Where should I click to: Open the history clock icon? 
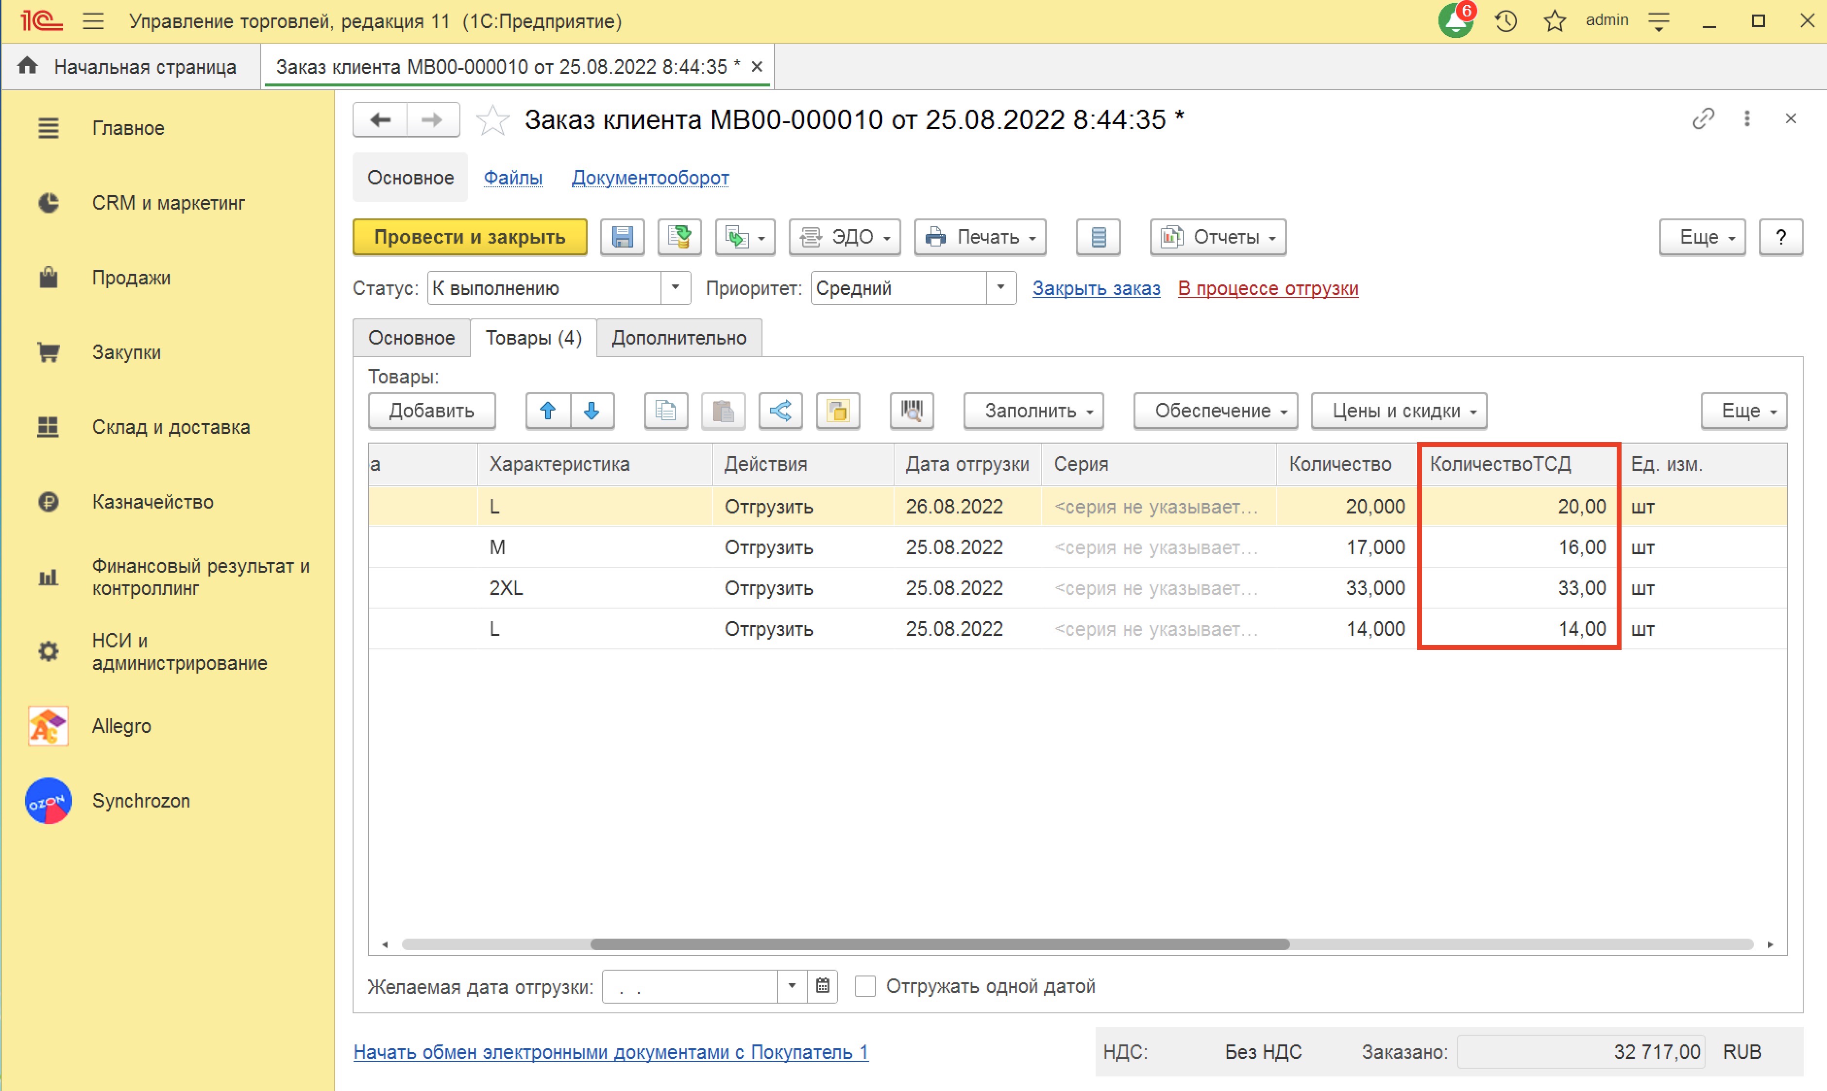click(1506, 20)
